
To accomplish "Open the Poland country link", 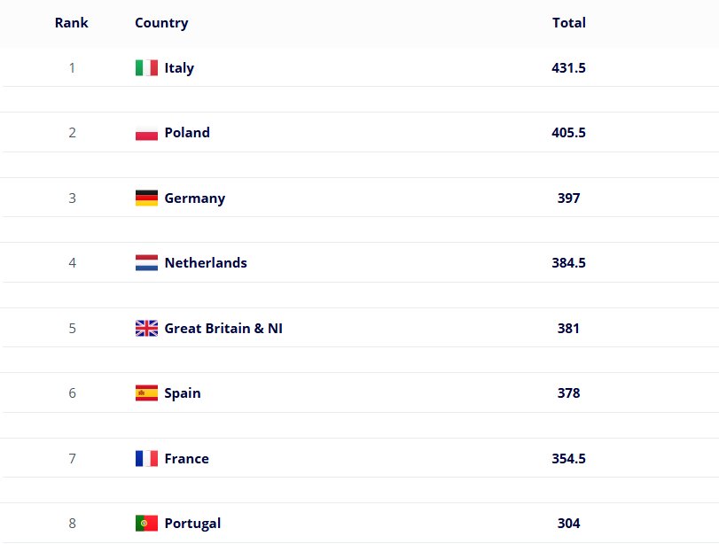I will pyautogui.click(x=187, y=132).
